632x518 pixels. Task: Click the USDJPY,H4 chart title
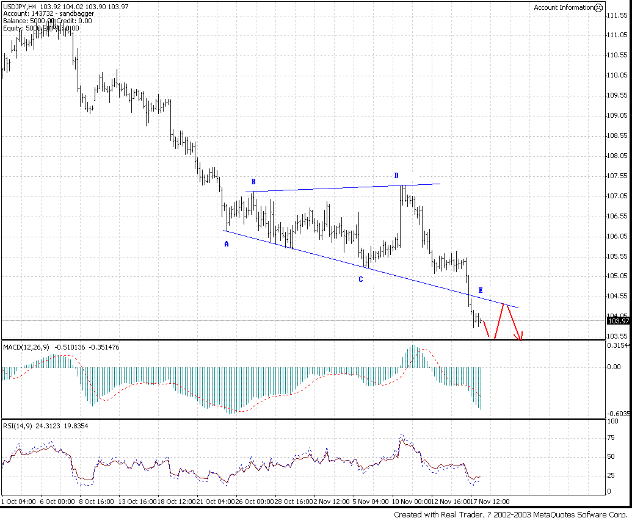point(20,7)
